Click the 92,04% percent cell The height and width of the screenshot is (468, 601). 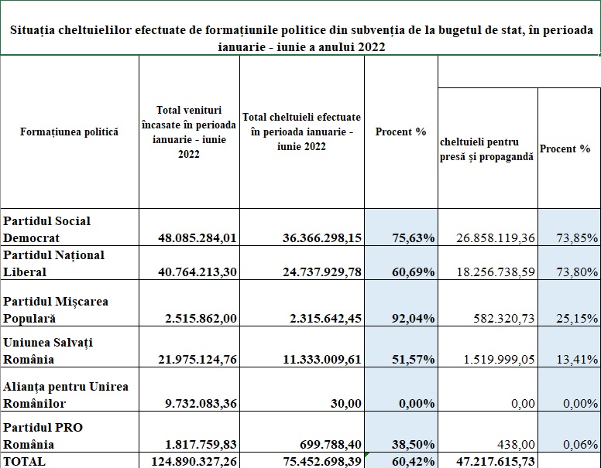coord(401,303)
